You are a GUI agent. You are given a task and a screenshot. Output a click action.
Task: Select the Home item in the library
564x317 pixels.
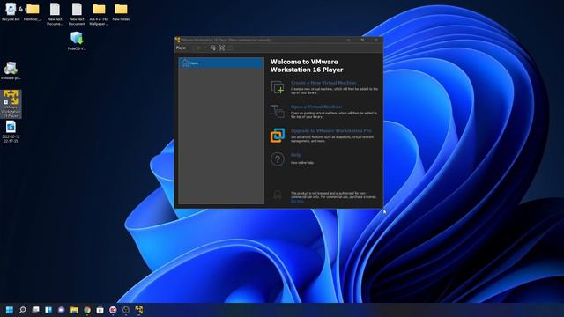pos(221,63)
